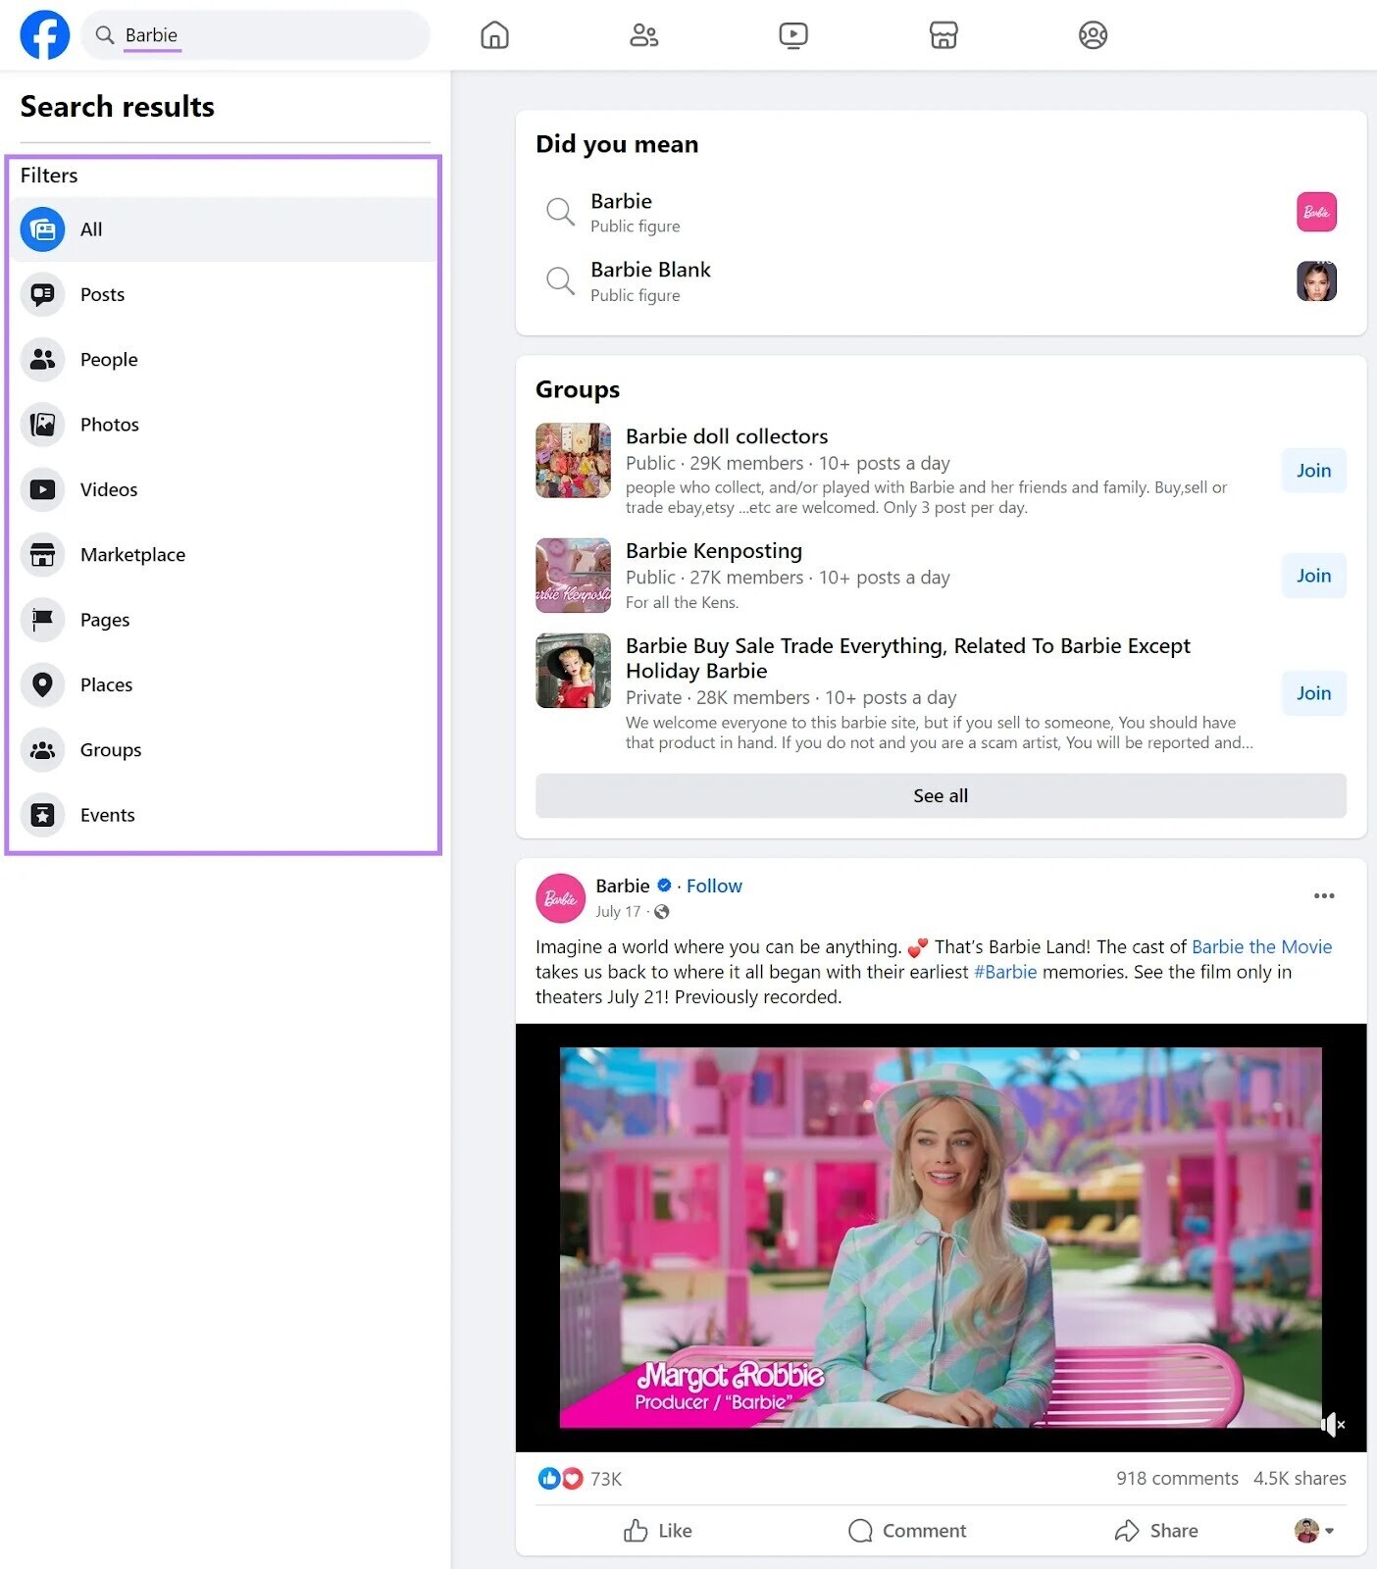Choose the Videos filter

[x=108, y=489]
